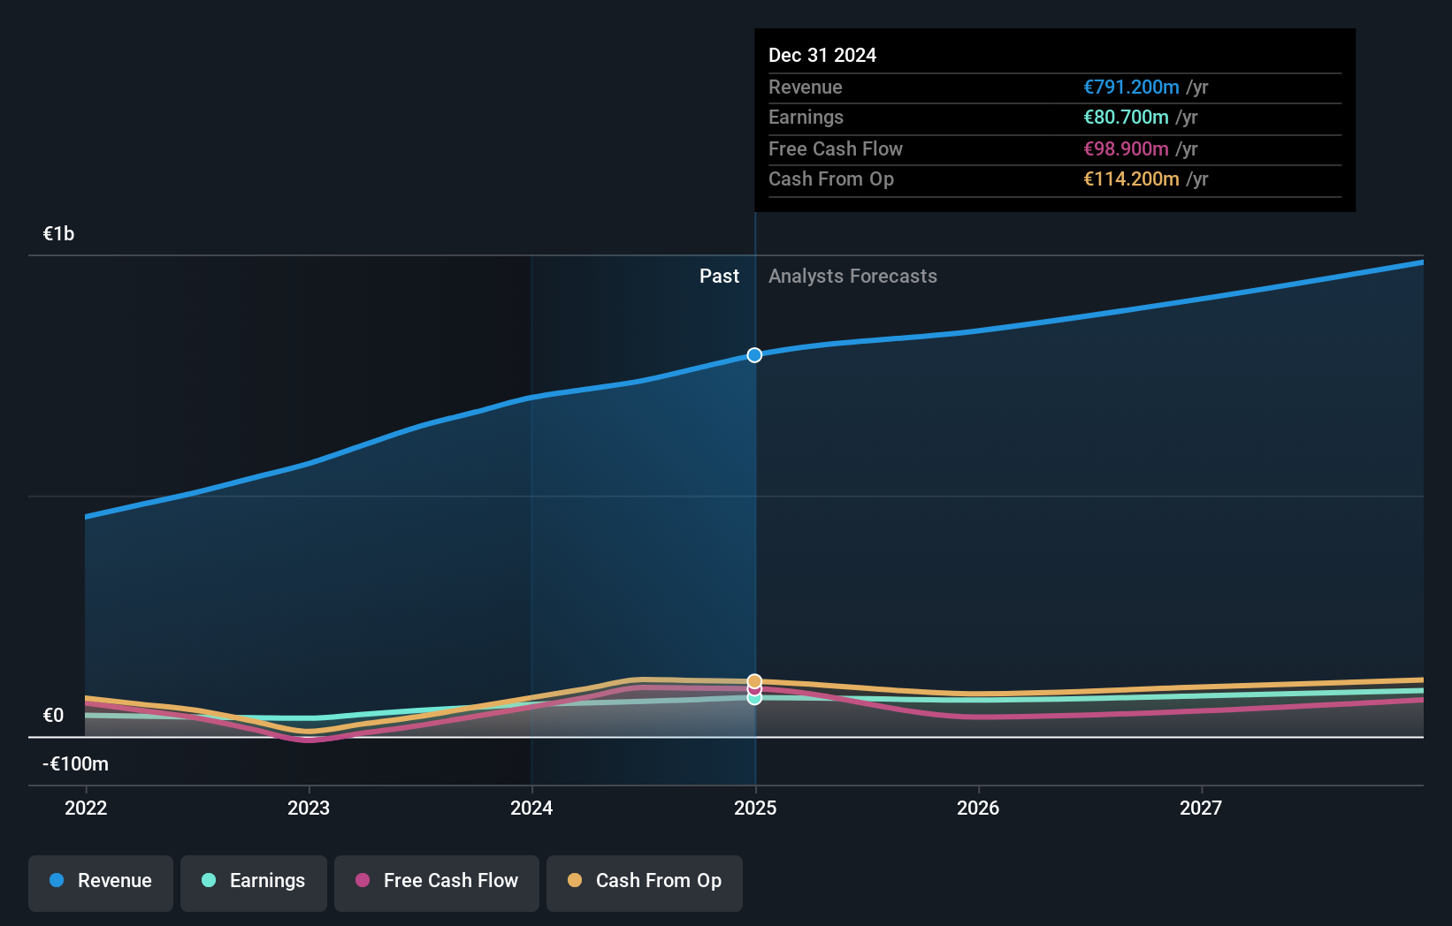Viewport: 1452px width, 926px height.
Task: Expand the Cash From Op tooltip row
Action: [x=1052, y=179]
